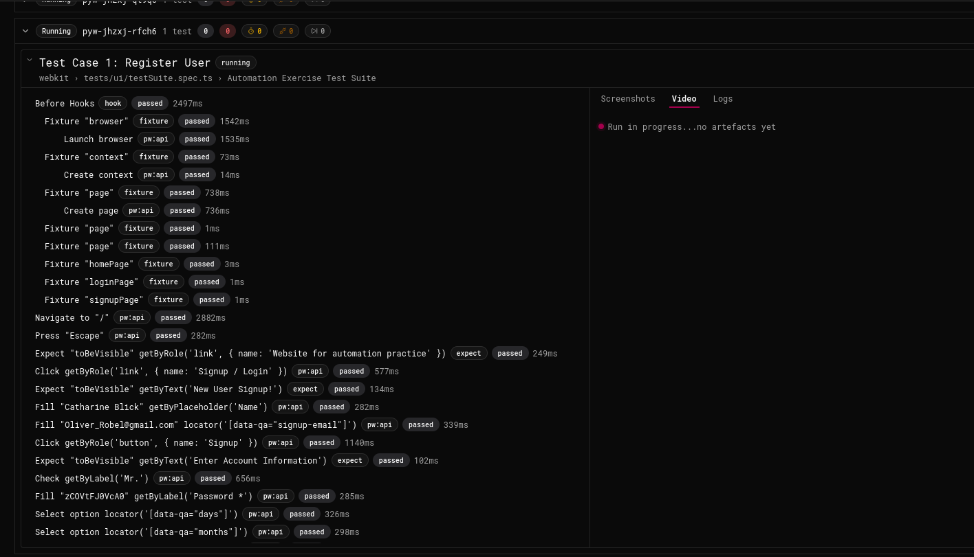
Task: Select the Click 'Signup / Login' link step
Action: [217, 372]
